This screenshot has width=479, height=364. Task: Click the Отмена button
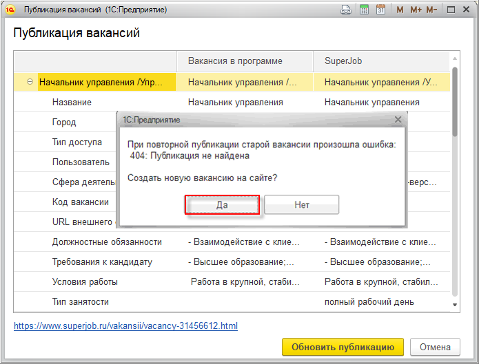point(435,347)
